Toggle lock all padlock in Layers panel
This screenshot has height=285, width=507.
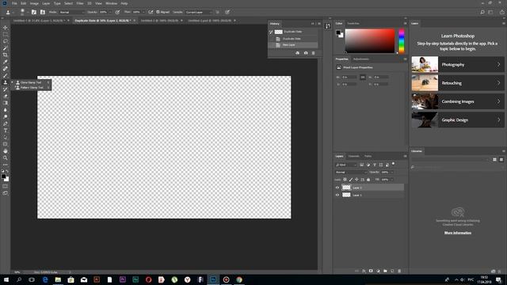[x=368, y=180]
